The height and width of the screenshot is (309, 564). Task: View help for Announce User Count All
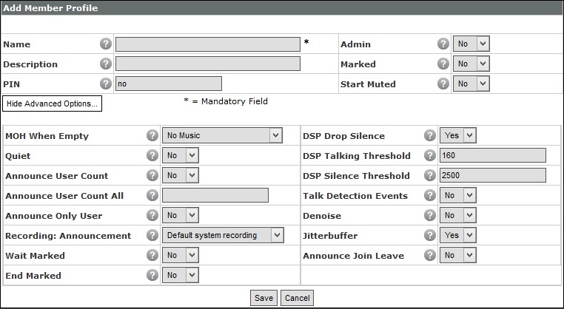152,195
